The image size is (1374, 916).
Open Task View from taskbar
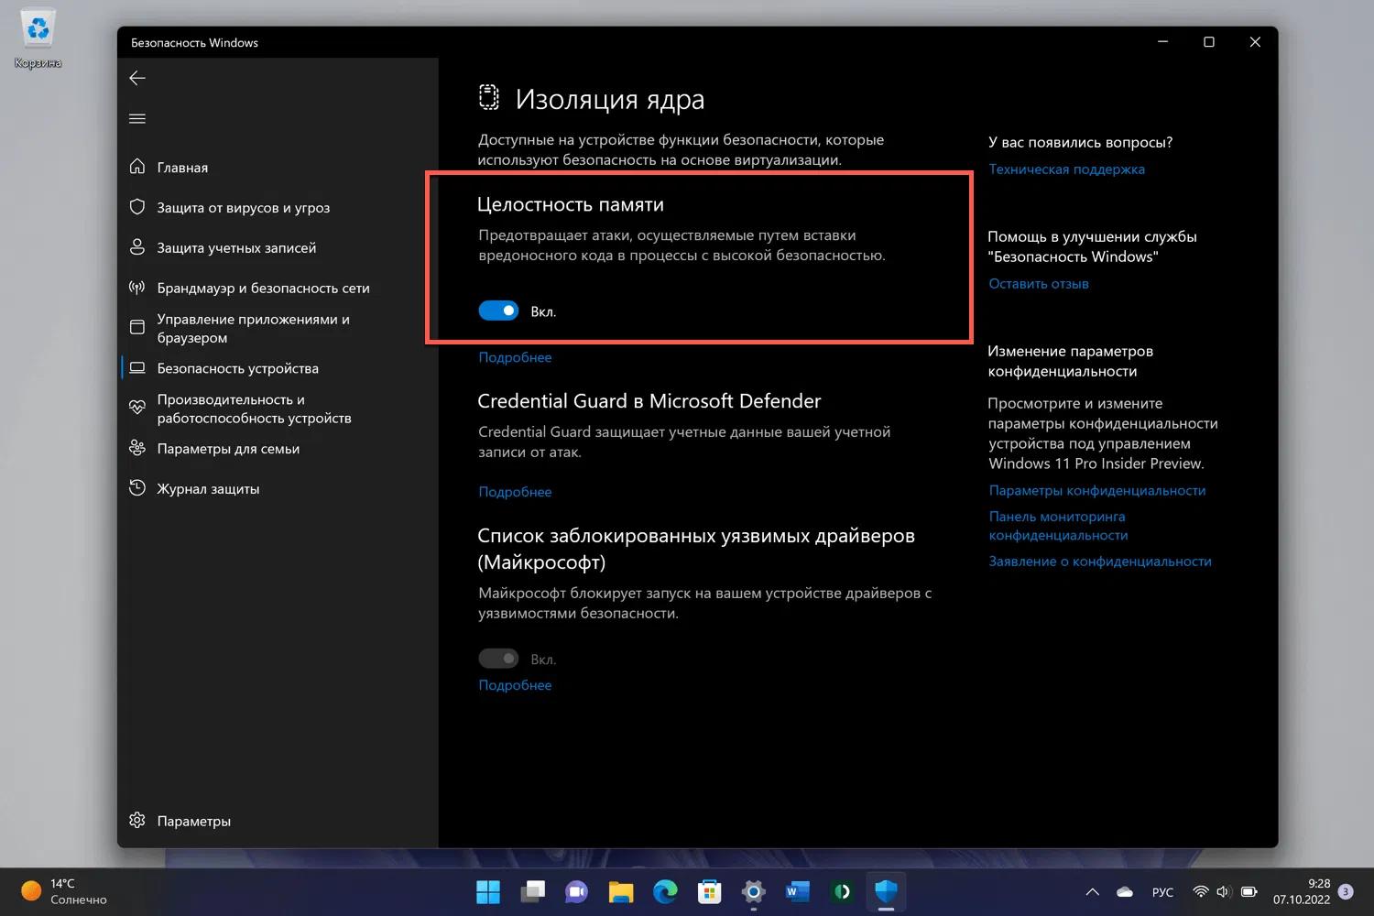tap(532, 891)
